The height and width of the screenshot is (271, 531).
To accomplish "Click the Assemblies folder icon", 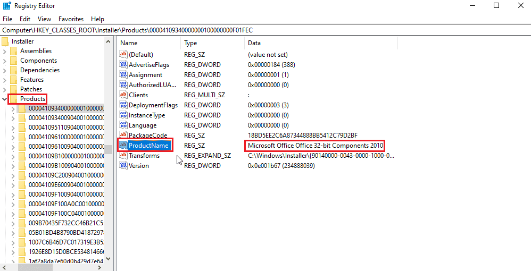I will pos(13,51).
